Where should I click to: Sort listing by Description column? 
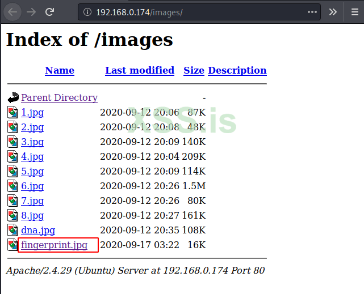(x=237, y=70)
